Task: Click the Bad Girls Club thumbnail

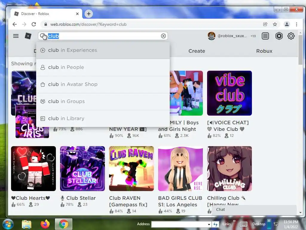Action: [x=180, y=169]
